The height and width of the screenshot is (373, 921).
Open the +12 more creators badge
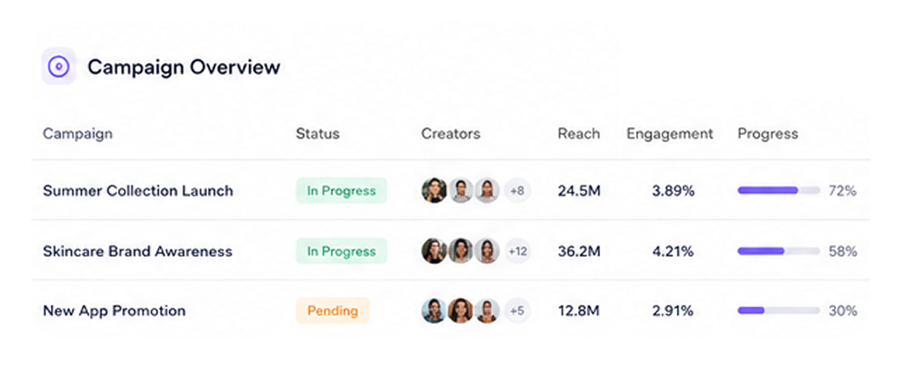(x=518, y=251)
